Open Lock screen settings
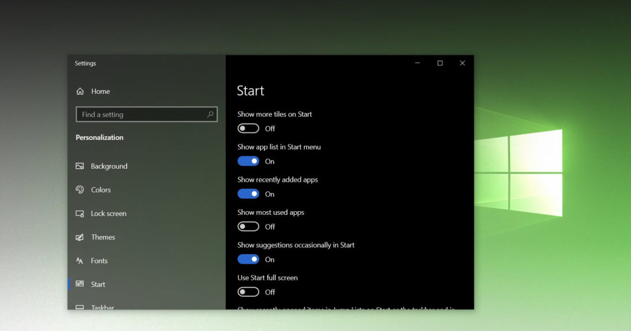 147,214
